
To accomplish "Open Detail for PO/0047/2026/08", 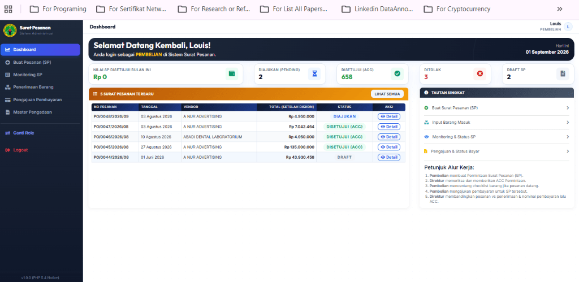I will point(389,127).
